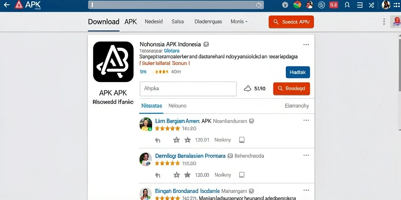The image size is (401, 200).
Task: Open the apps grid icon at the far top right
Action: (397, 5)
